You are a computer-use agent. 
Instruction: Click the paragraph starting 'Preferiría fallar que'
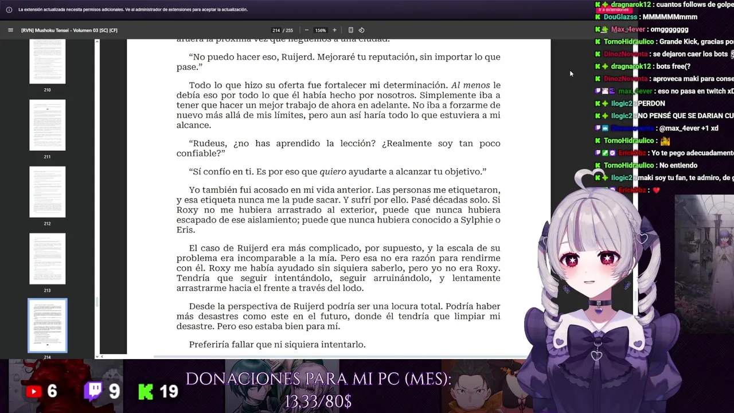(x=277, y=345)
